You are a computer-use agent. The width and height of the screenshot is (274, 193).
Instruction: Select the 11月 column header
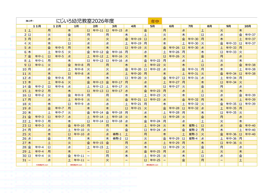coord(37,26)
